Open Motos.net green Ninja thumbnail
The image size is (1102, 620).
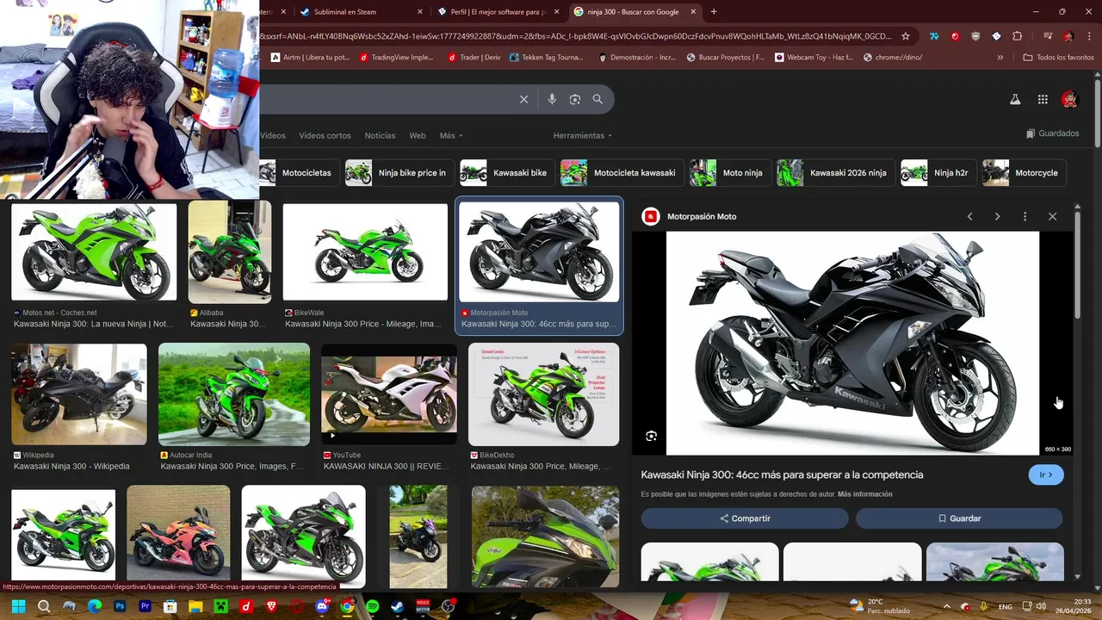coord(94,251)
